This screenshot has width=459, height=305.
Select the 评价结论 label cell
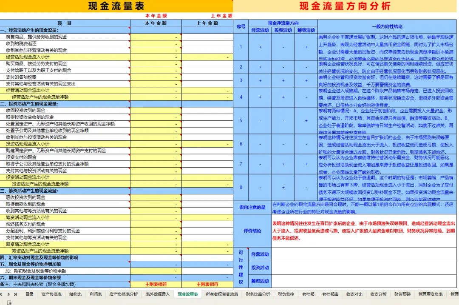pos(252,231)
